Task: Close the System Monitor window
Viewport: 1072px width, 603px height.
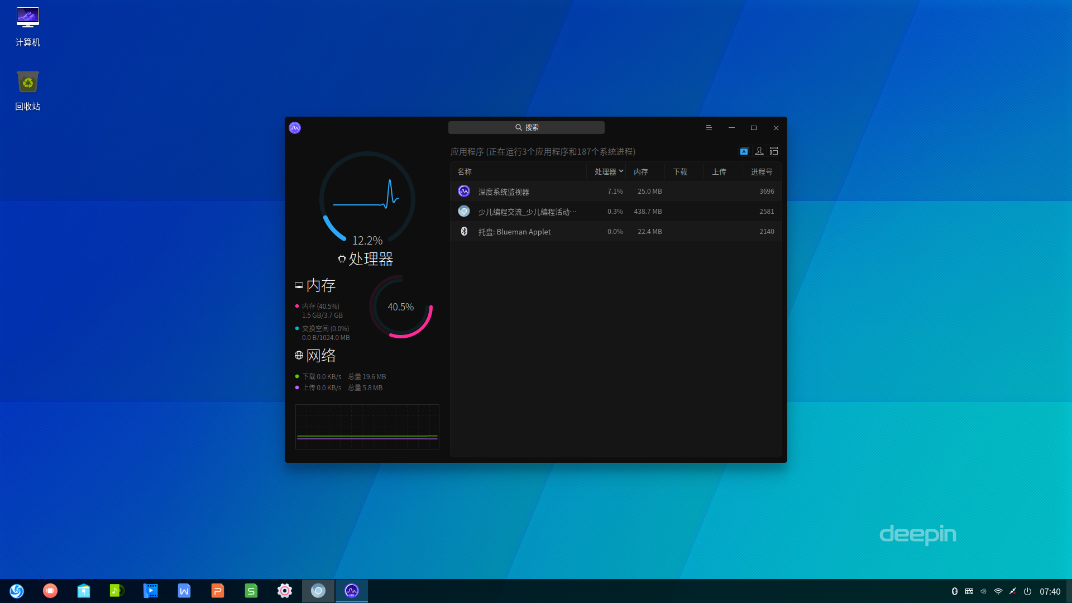Action: (x=776, y=128)
